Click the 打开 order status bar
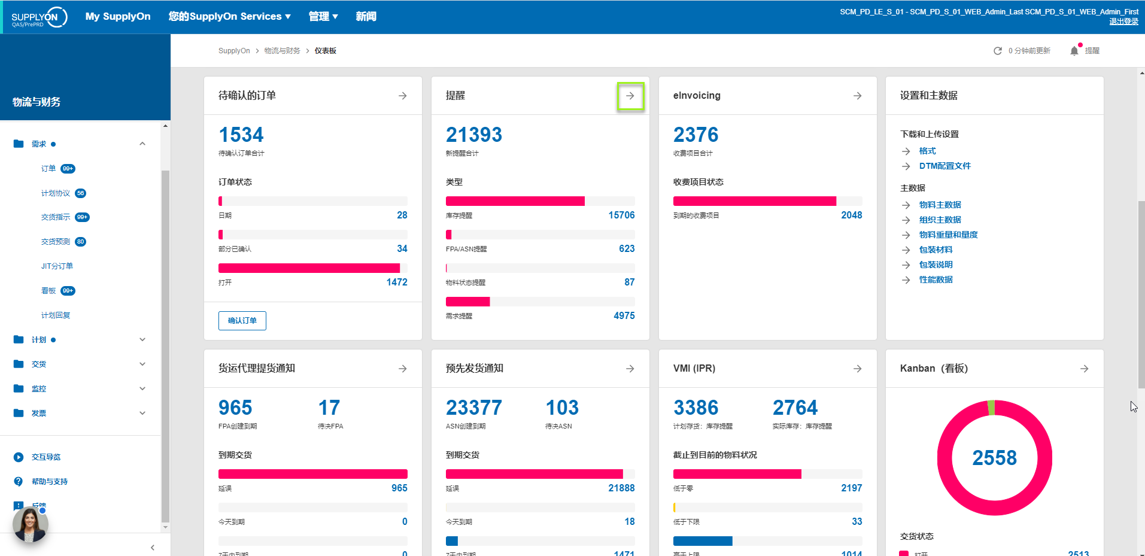Screen dimensions: 1145x556 313,268
